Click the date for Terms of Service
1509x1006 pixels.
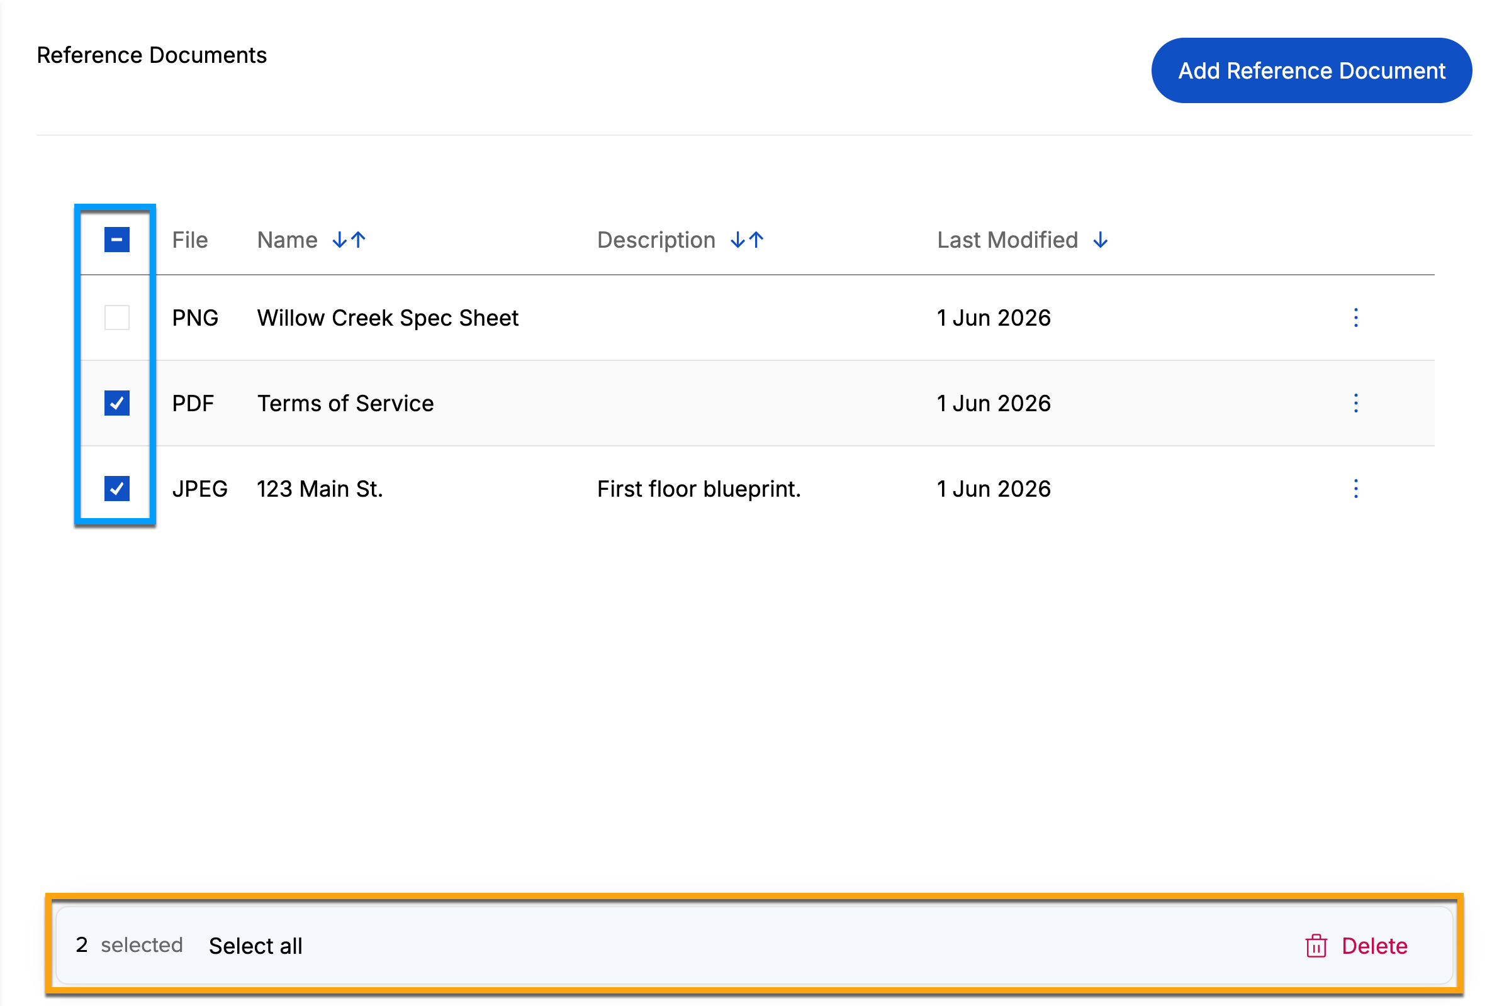click(994, 403)
